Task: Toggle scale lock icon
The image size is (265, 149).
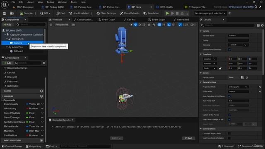Action: (x=220, y=68)
